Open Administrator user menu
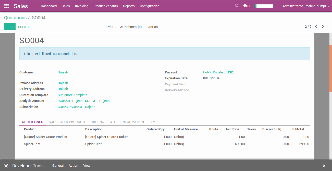 point(305,6)
